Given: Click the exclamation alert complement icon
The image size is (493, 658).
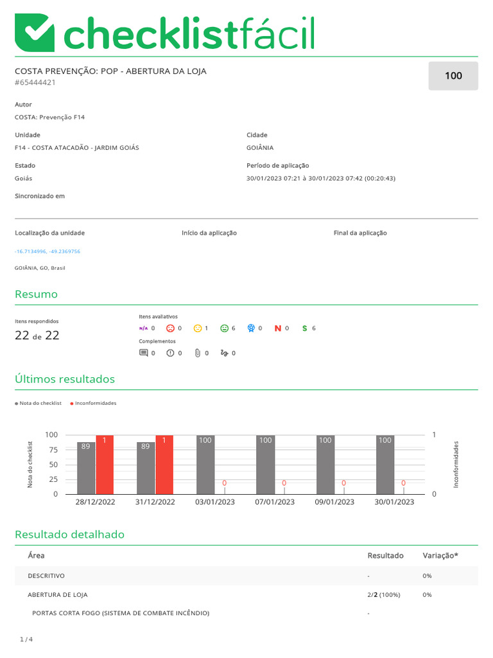Looking at the screenshot, I should click(x=170, y=353).
